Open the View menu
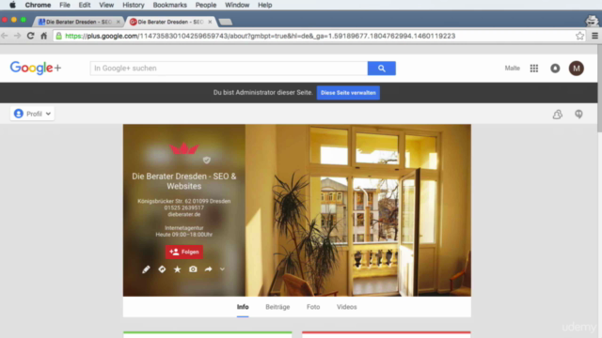602x338 pixels. (106, 5)
